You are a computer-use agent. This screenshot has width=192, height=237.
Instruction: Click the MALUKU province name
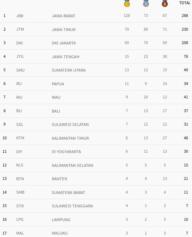click(60, 233)
